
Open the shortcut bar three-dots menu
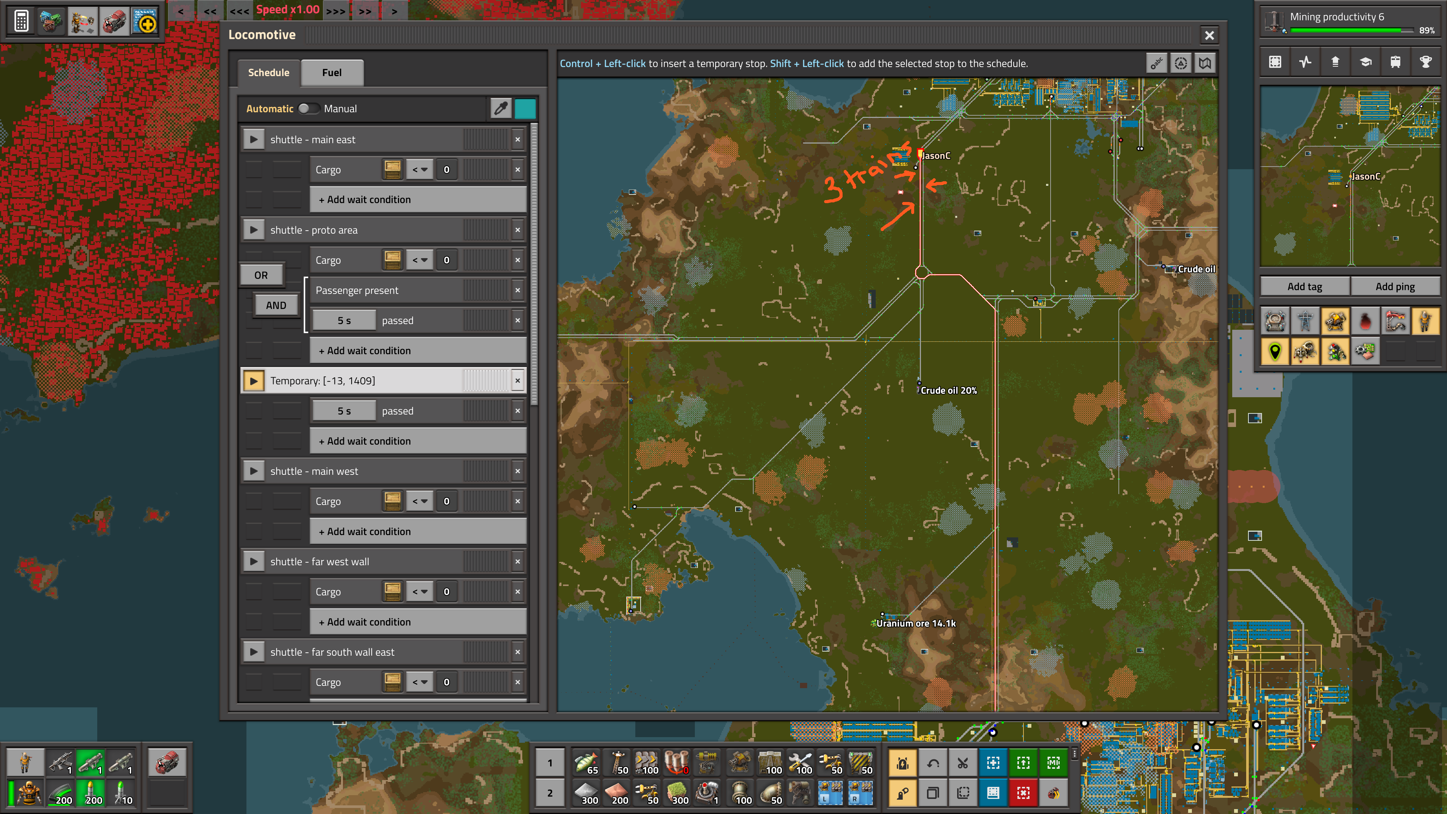pos(1074,754)
